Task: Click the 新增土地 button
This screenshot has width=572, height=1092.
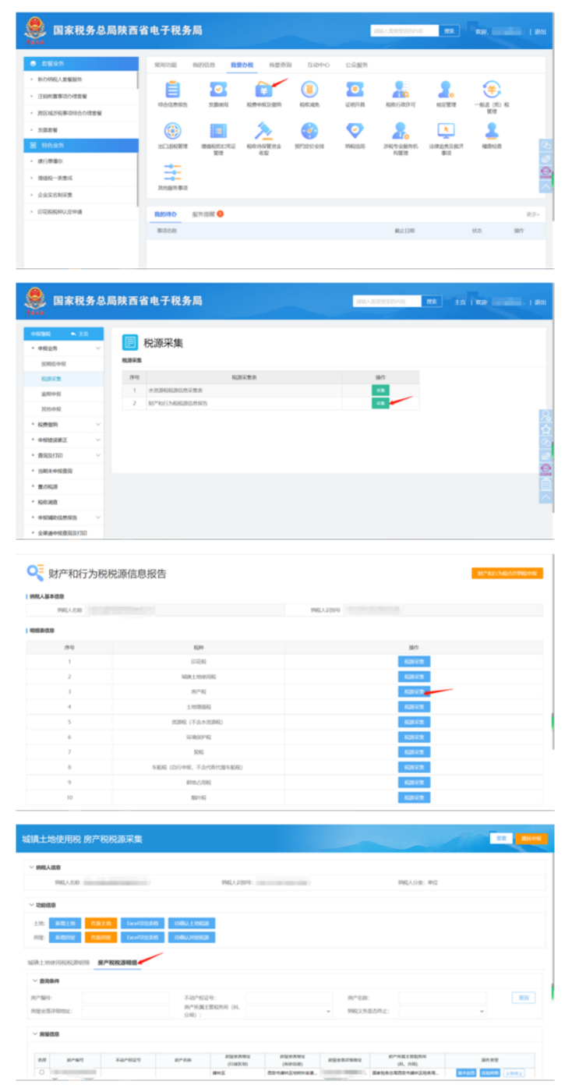Action: tap(65, 923)
